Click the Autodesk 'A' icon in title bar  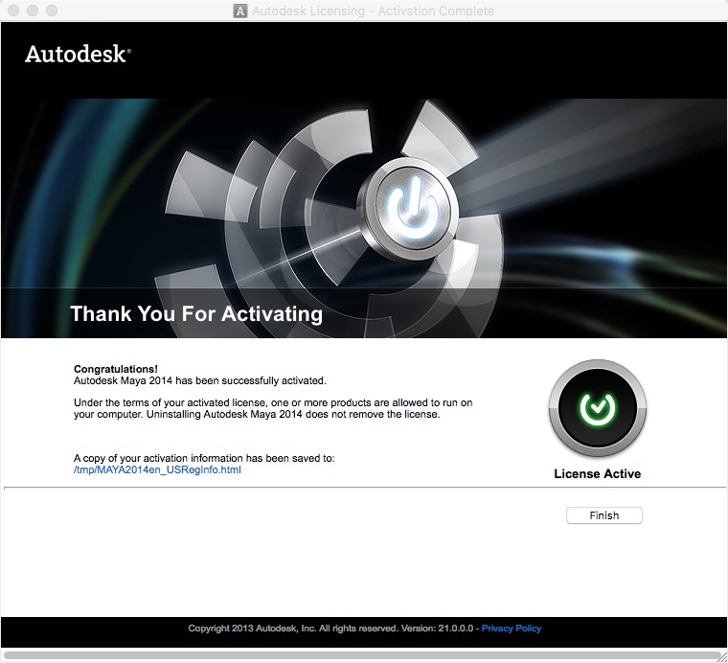click(x=240, y=11)
